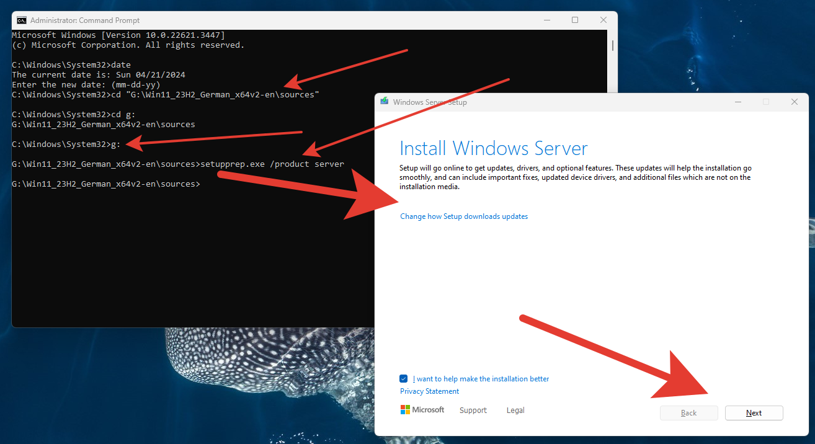
Task: Close the Command Prompt window
Action: pos(603,20)
